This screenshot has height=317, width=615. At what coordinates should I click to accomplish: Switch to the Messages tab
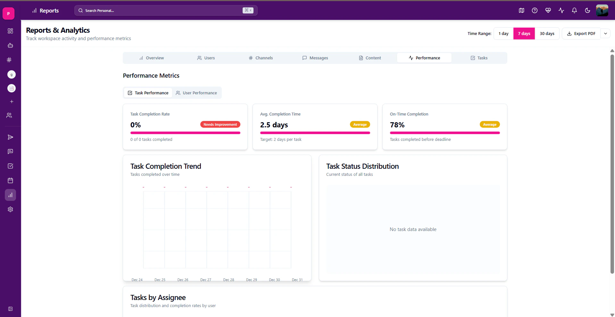[x=315, y=58]
